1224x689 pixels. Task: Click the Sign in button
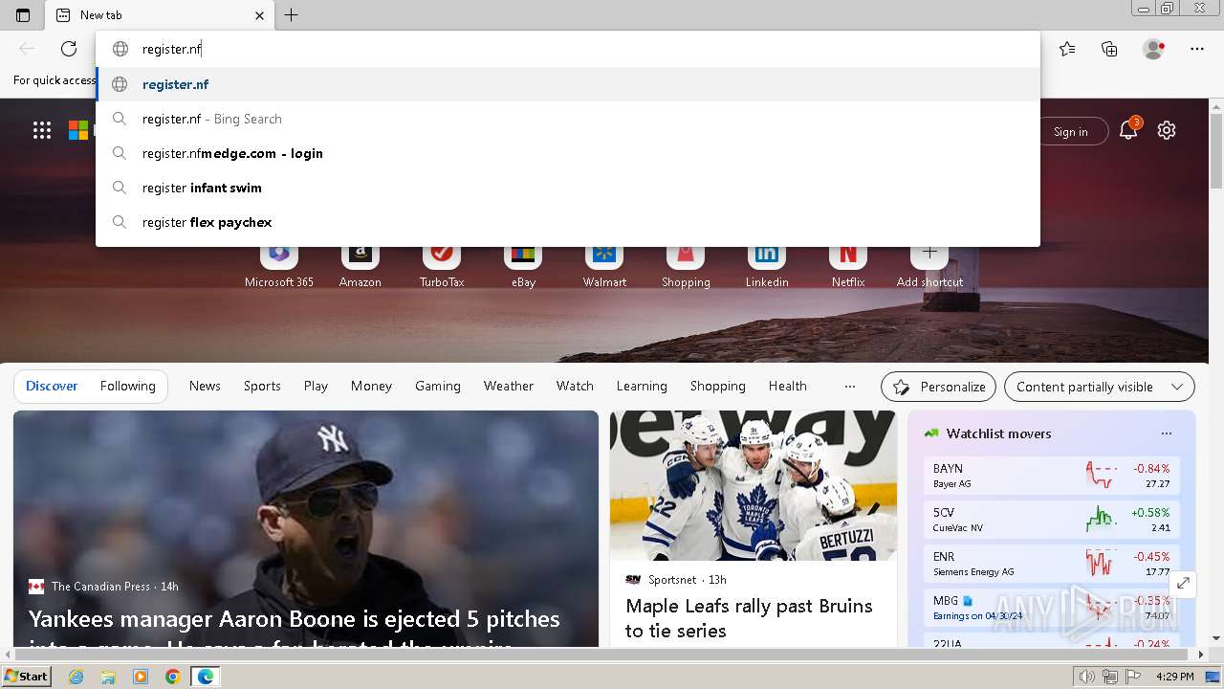coord(1071,131)
